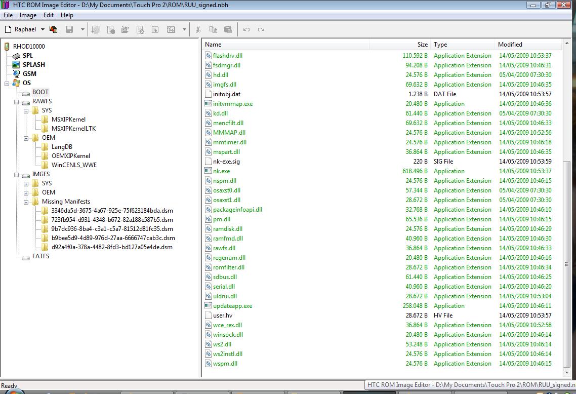Expand the SYS folder under IMGFS
Screen dimensions: 576x394
(x=26, y=184)
